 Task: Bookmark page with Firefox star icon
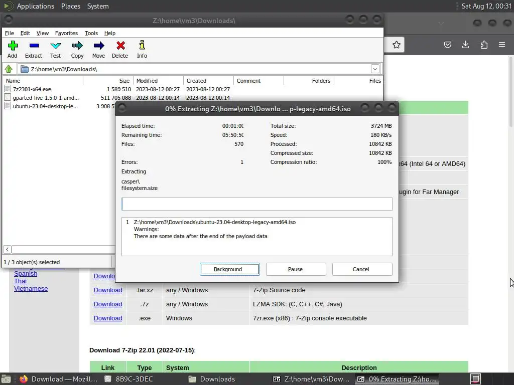point(397,45)
